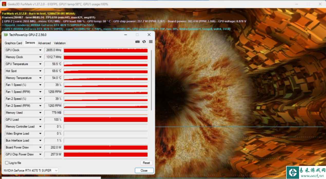Open the Memory Used sensor dropdown
This screenshot has width=326, height=179.
[x=40, y=113]
